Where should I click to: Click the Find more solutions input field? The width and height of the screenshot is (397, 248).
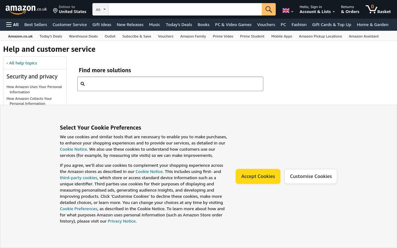[x=170, y=84]
